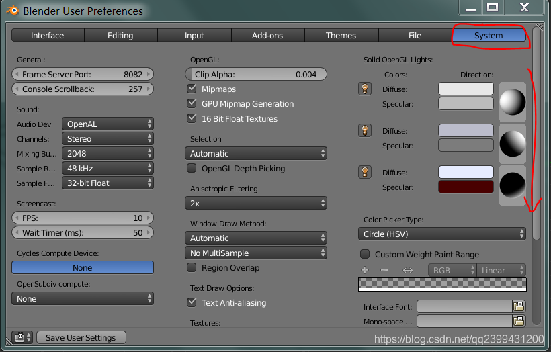Viewport: 551px width, 352px height.
Task: Click Save User Settings button
Action: coord(81,337)
